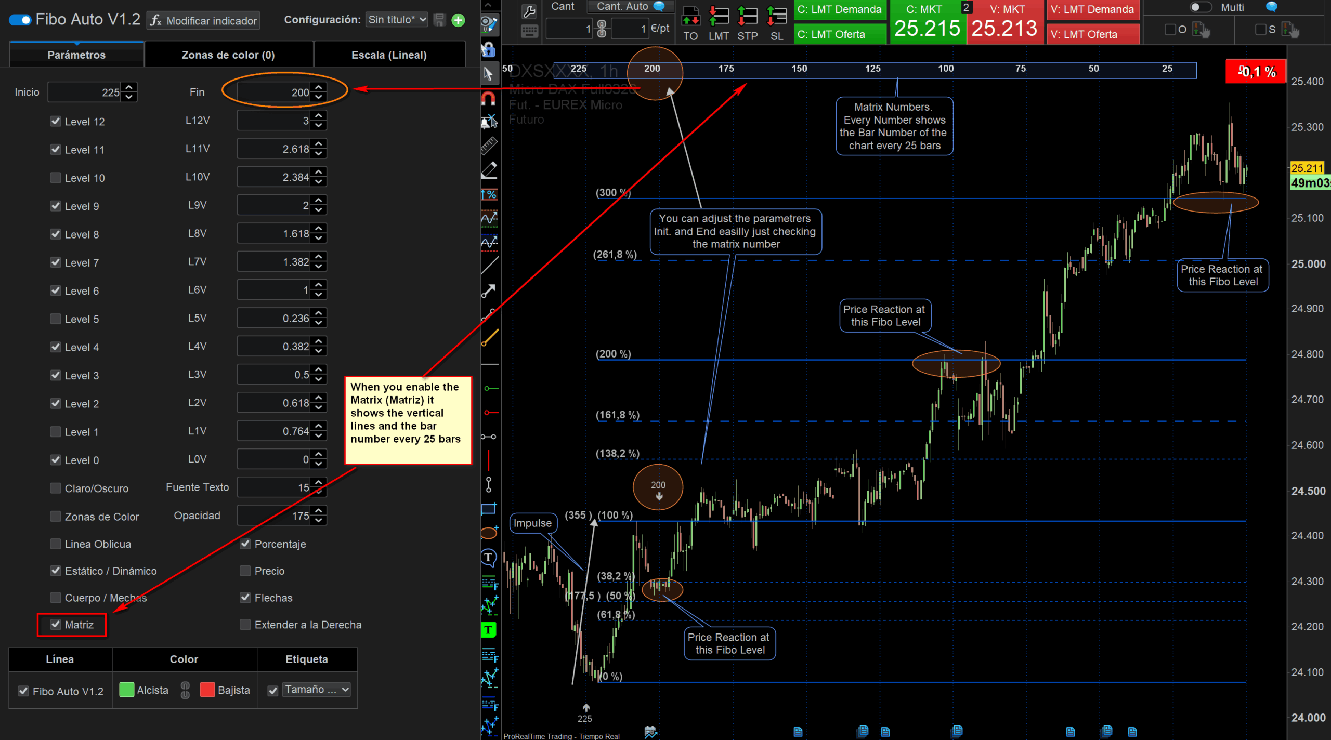Open the Escala (Lineal) tab
This screenshot has width=1331, height=740.
pyautogui.click(x=389, y=55)
